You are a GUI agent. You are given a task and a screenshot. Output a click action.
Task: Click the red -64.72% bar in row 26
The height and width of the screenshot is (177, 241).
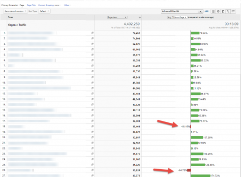coord(189,170)
